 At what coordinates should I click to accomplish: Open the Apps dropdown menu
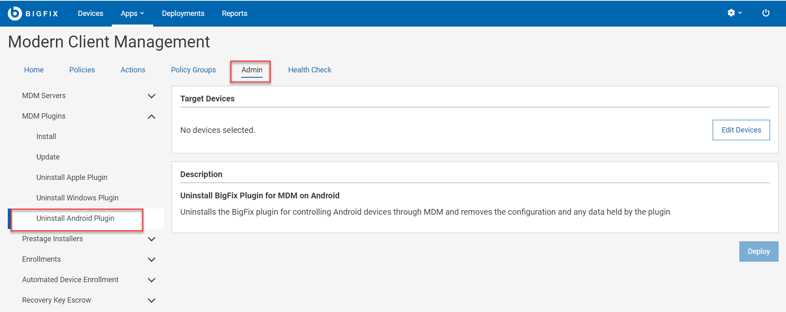[132, 13]
